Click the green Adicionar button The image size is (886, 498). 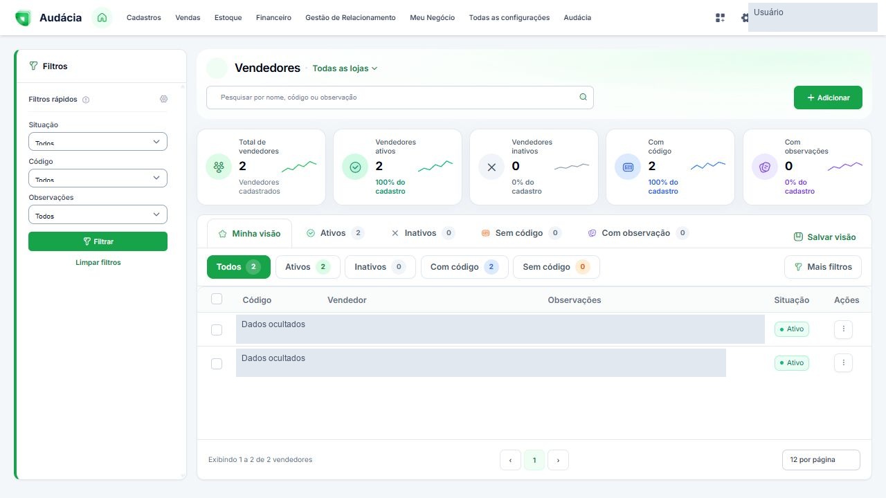pos(828,98)
